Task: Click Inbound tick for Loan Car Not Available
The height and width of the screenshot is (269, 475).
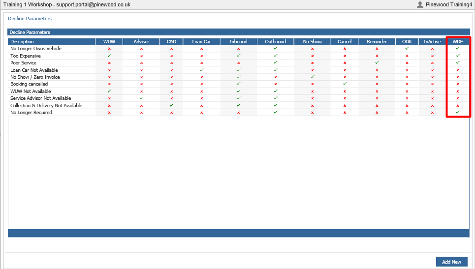Action: pos(238,70)
